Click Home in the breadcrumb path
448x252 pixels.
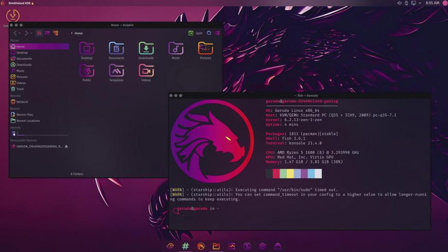(x=79, y=33)
